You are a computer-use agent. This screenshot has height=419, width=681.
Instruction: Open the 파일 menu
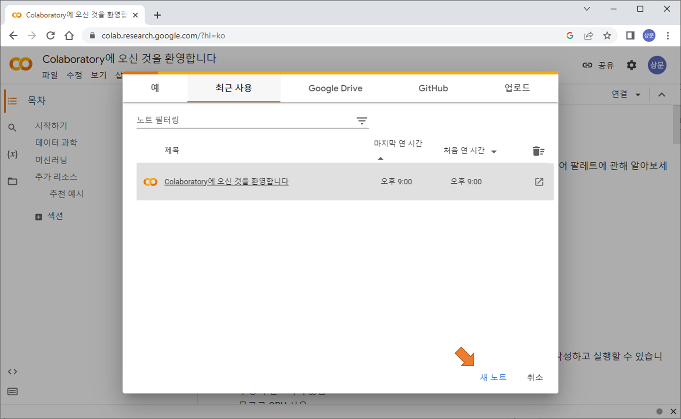coord(50,75)
